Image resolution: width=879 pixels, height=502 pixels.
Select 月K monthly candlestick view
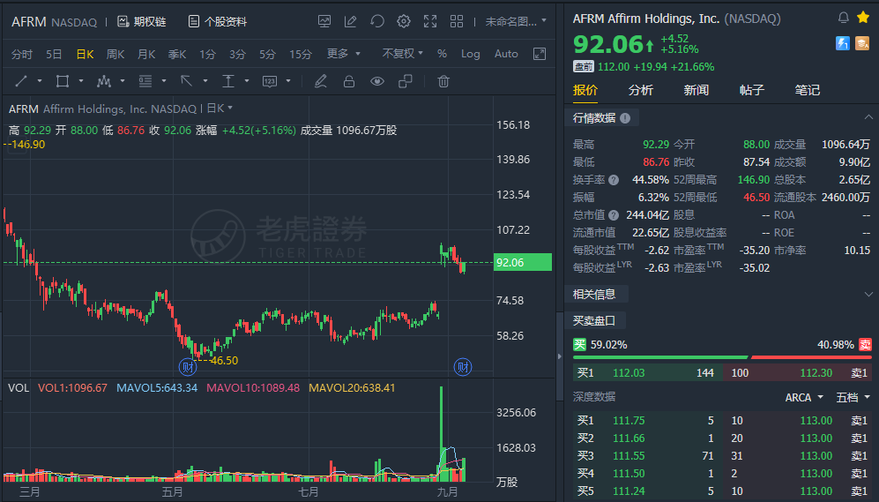tap(146, 54)
